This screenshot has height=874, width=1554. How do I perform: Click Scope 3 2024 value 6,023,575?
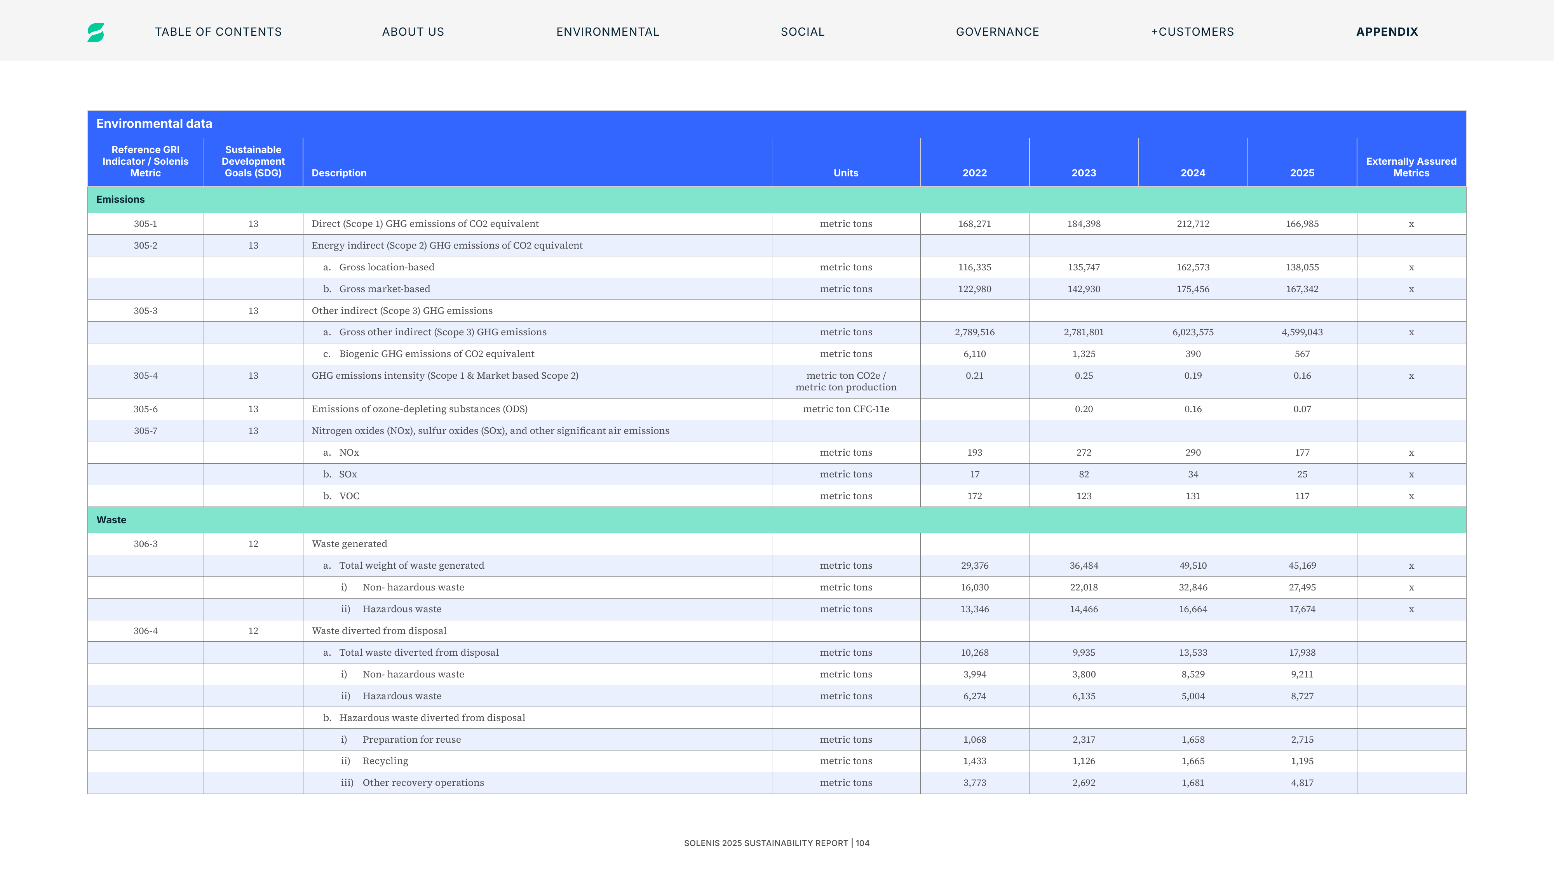[1193, 333]
